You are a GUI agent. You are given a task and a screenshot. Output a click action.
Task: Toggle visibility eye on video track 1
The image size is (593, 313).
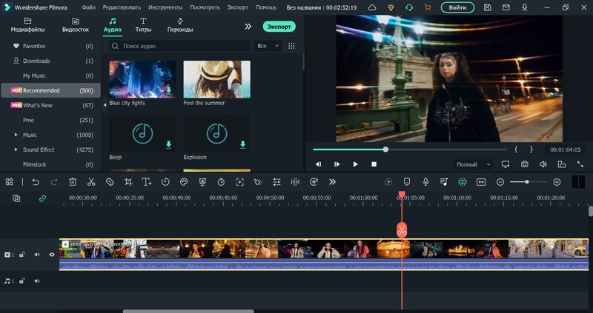coord(52,255)
